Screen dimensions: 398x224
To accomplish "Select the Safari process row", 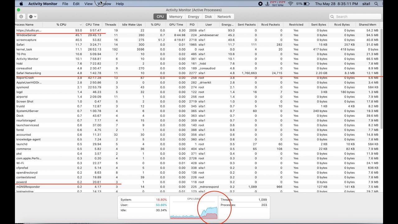I will pos(197,45).
